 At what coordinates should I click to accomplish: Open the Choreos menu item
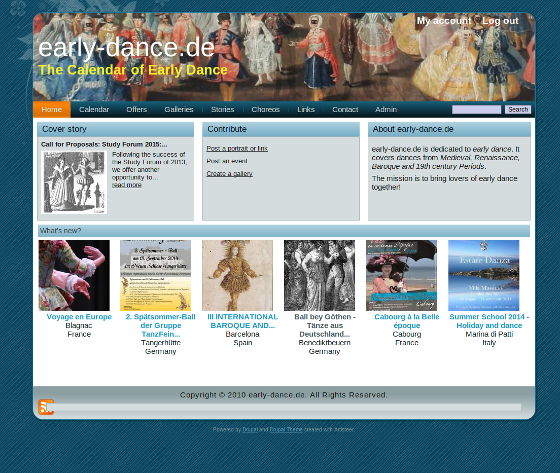266,110
